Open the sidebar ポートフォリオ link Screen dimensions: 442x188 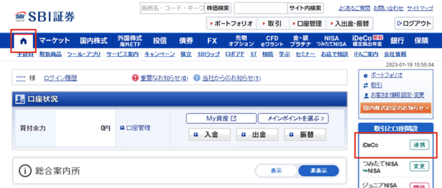(x=386, y=75)
